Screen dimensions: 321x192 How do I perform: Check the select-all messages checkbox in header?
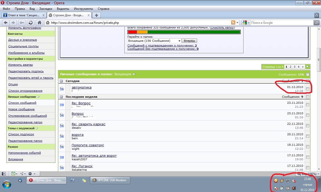308,74
